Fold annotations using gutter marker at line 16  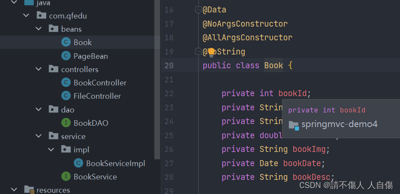198,10
